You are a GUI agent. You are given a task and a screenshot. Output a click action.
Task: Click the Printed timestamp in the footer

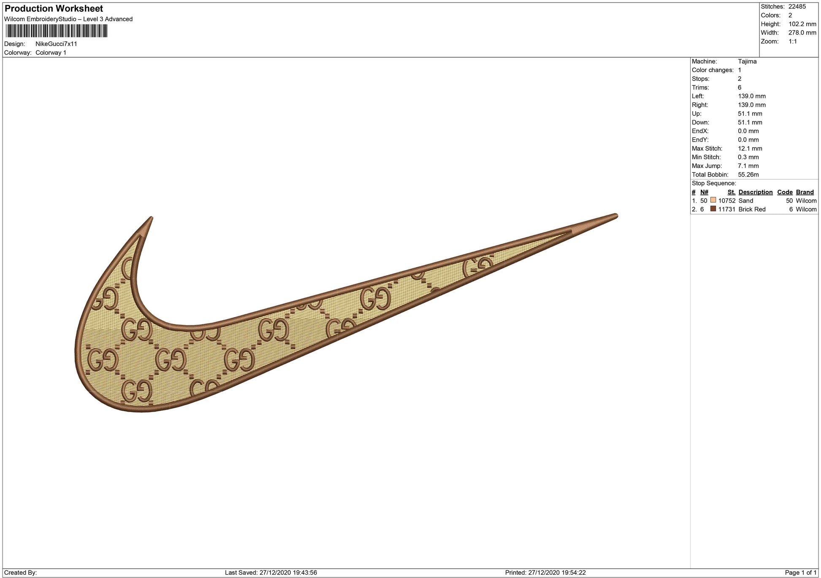pyautogui.click(x=545, y=573)
